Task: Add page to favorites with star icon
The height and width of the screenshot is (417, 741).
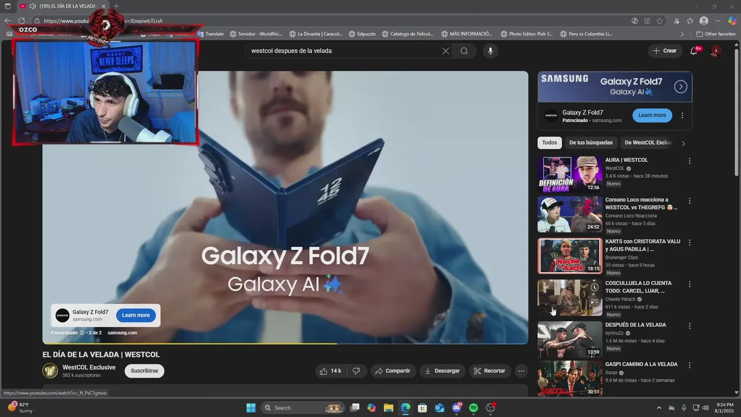Action: pyautogui.click(x=659, y=21)
